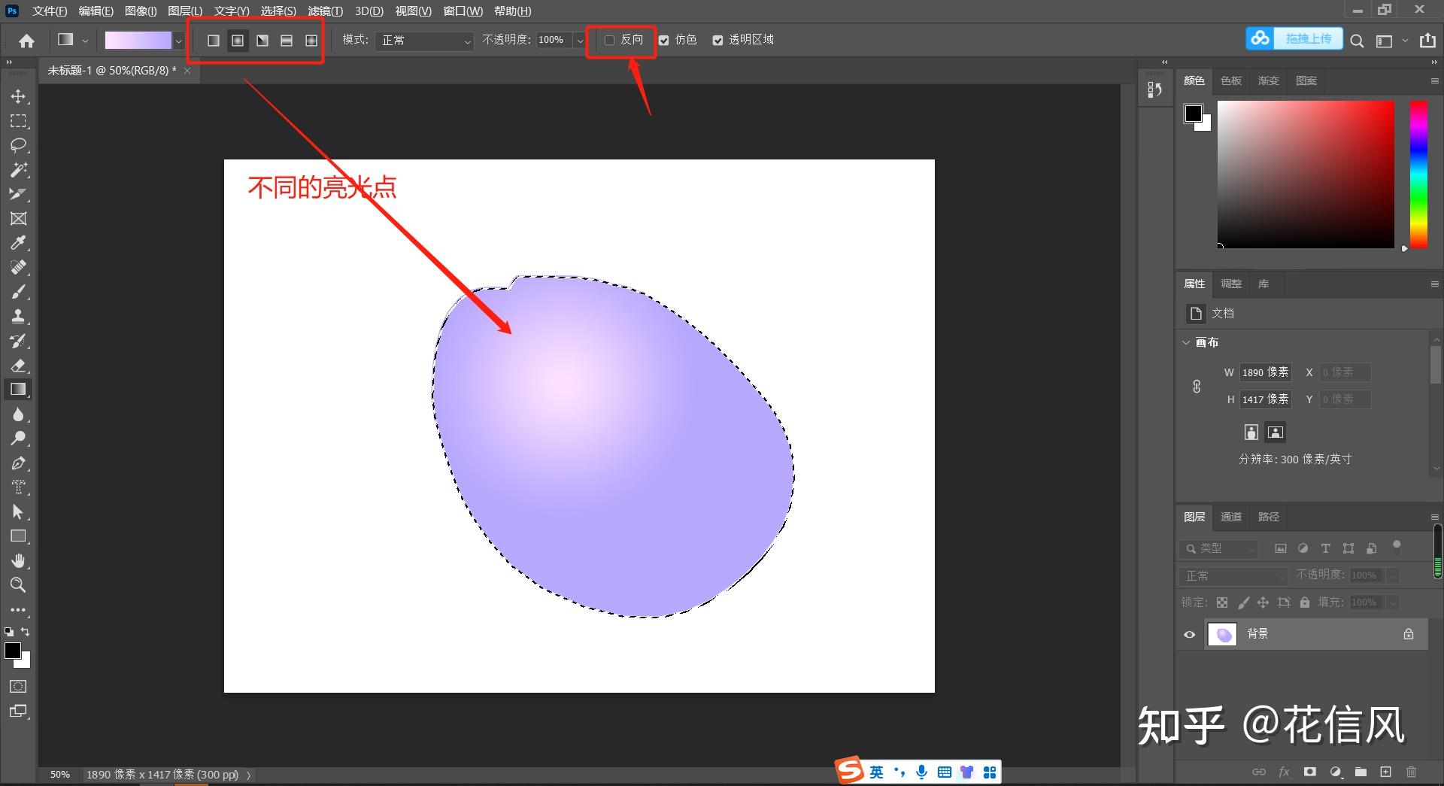Screen dimensions: 1444x786
Task: Select the Zoom tool
Action: [x=18, y=584]
